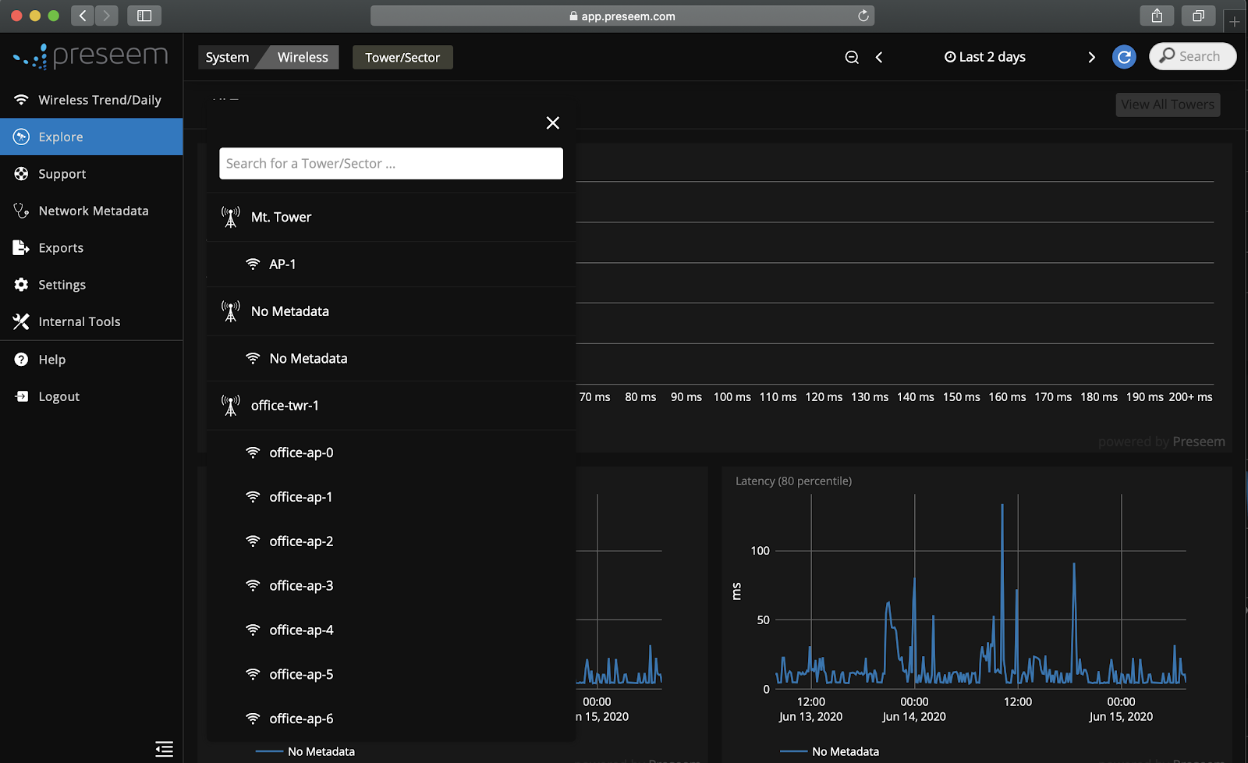Open the Support page
The width and height of the screenshot is (1248, 763).
coord(91,174)
